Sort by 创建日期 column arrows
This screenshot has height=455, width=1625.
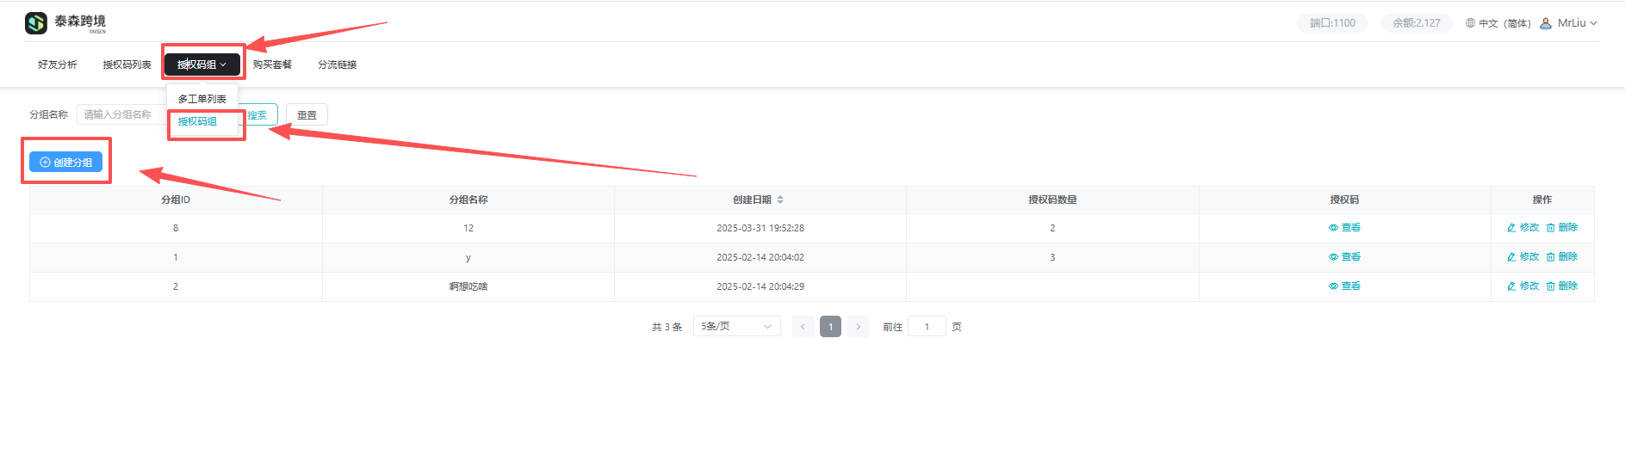[x=780, y=200]
